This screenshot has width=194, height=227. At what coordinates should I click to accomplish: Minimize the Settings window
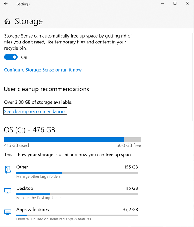pyautogui.click(x=162, y=4)
